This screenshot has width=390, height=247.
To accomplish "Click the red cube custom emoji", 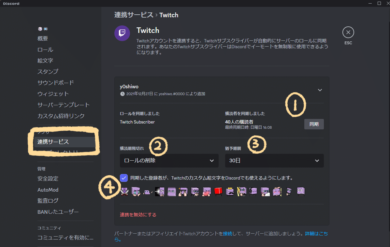I will point(218,192).
